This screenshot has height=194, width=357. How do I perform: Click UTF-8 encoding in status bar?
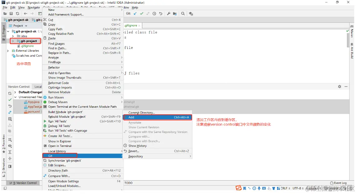click(298, 188)
